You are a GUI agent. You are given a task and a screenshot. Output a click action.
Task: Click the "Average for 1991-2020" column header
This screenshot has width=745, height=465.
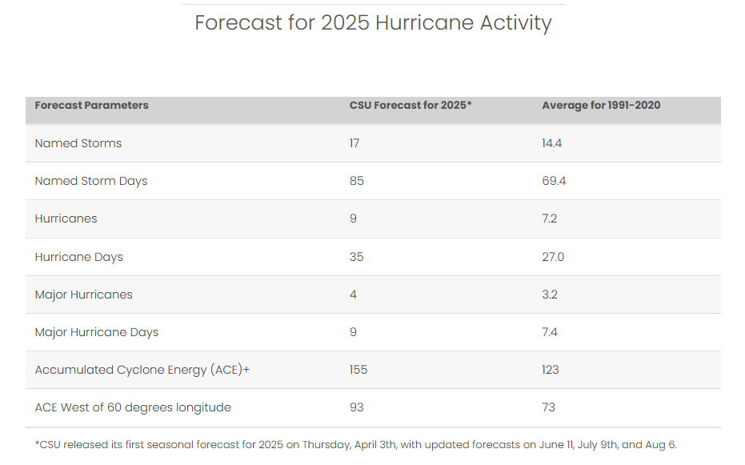601,106
